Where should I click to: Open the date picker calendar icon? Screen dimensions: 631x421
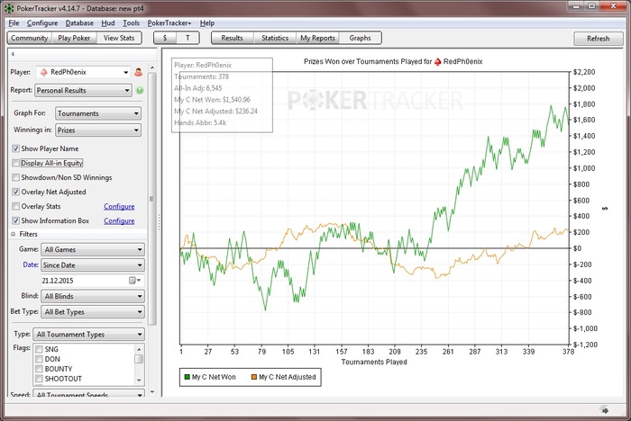click(x=133, y=281)
